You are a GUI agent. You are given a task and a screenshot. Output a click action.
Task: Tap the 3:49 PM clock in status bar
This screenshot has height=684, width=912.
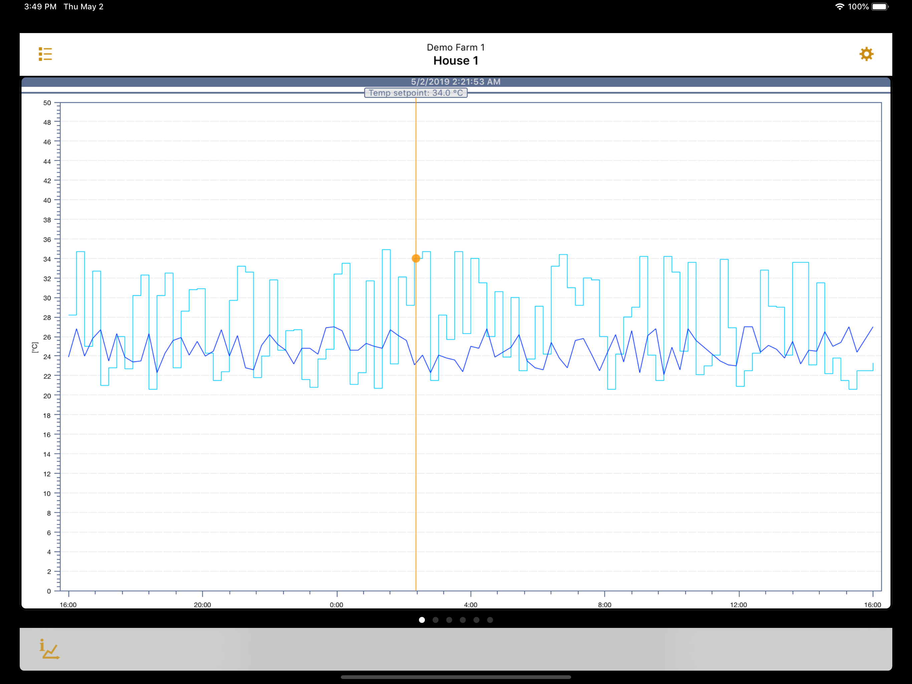(40, 7)
